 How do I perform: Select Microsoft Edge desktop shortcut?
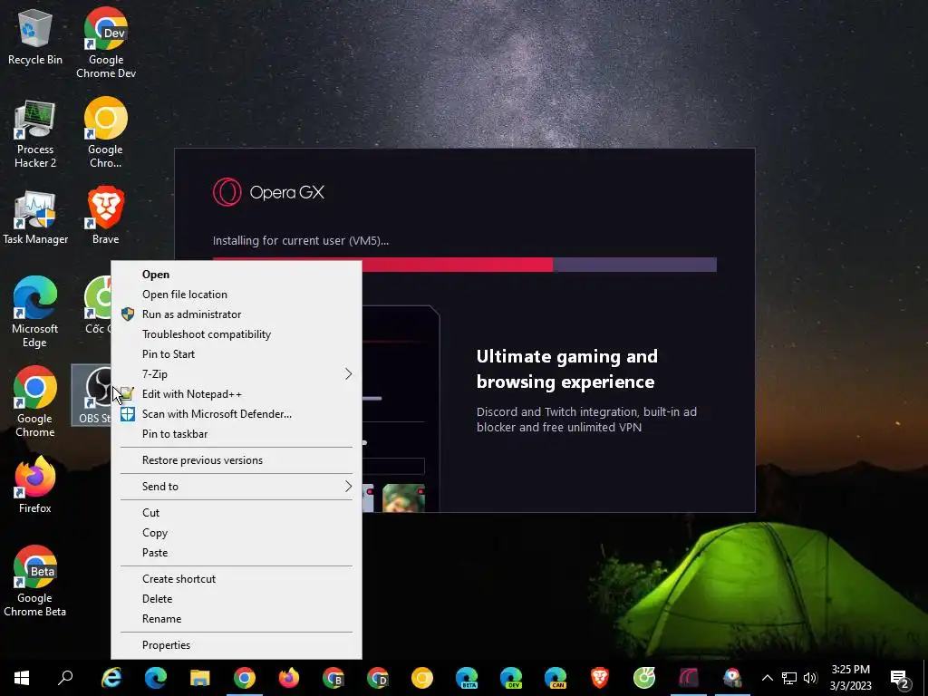(x=35, y=312)
